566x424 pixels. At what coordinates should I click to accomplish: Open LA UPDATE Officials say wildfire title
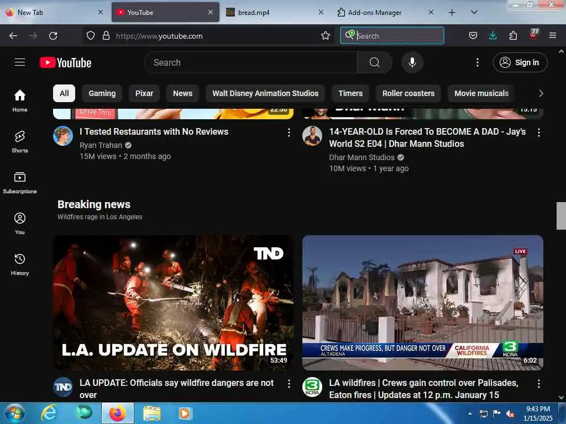click(x=176, y=389)
